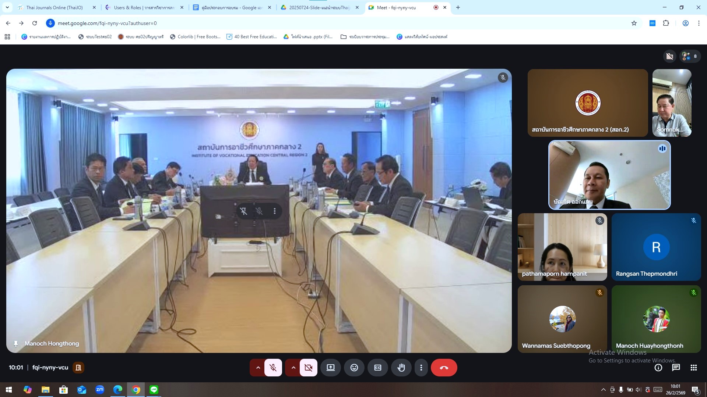The height and width of the screenshot is (397, 707).
Task: Click the raise hand icon
Action: (401, 368)
